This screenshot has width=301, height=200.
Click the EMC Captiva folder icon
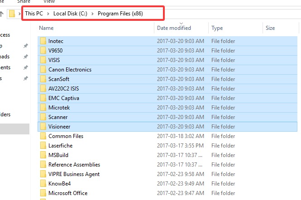pyautogui.click(x=43, y=98)
